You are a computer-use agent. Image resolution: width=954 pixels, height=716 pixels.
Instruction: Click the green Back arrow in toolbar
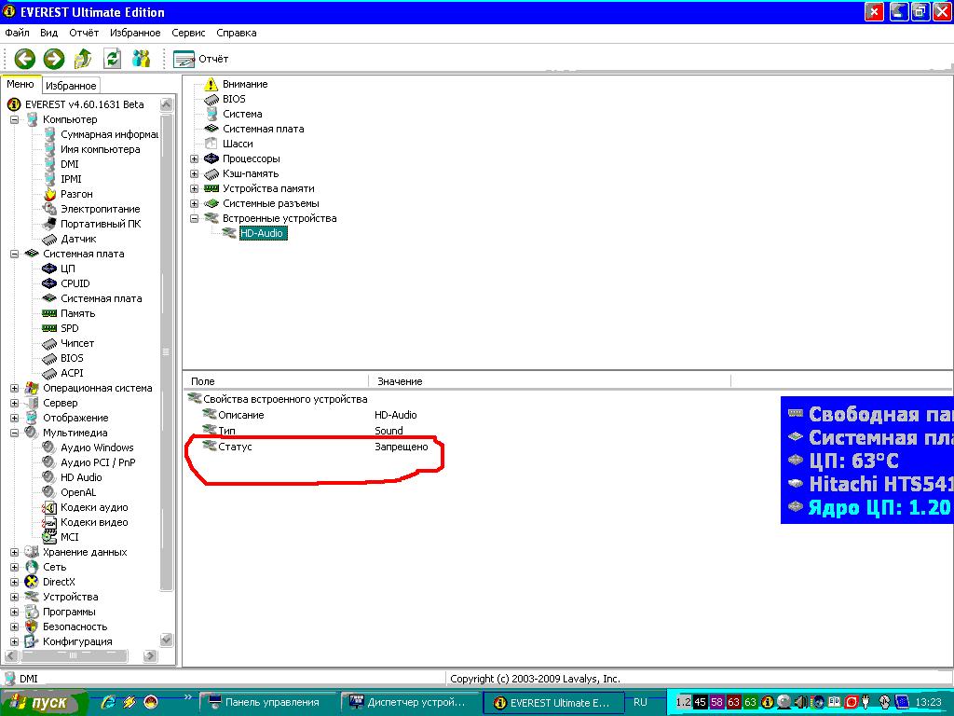[24, 59]
